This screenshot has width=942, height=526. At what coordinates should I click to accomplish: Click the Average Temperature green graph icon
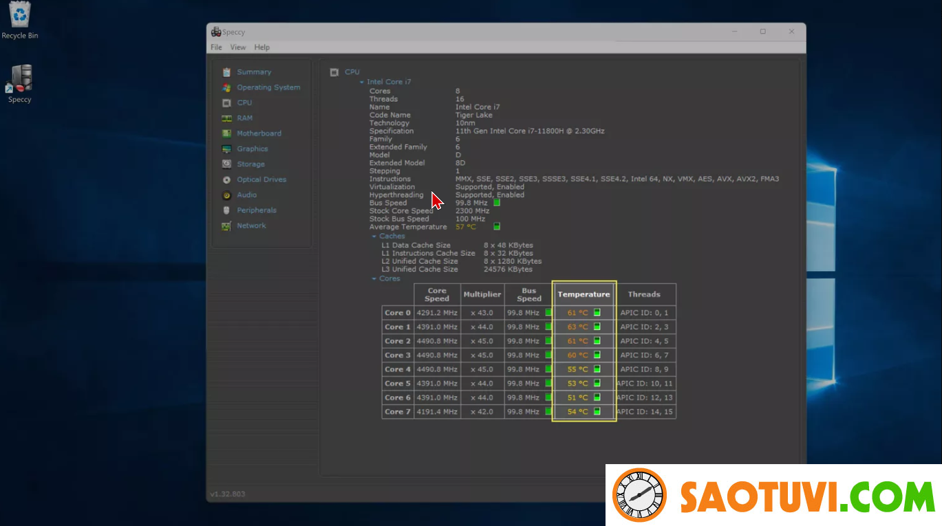pyautogui.click(x=497, y=226)
